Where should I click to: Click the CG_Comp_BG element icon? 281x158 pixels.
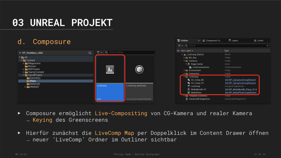189,80
